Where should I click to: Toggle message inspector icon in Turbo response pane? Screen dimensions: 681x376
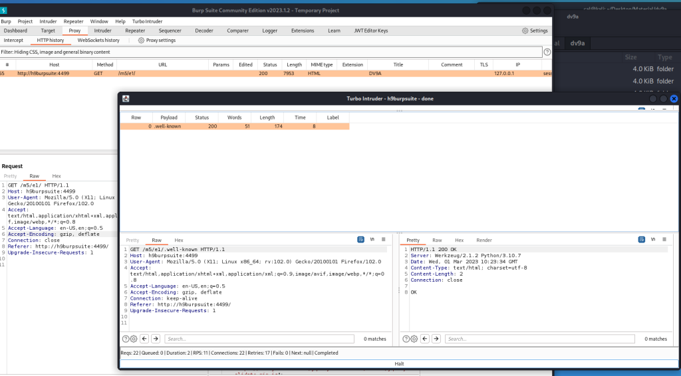[x=642, y=239]
